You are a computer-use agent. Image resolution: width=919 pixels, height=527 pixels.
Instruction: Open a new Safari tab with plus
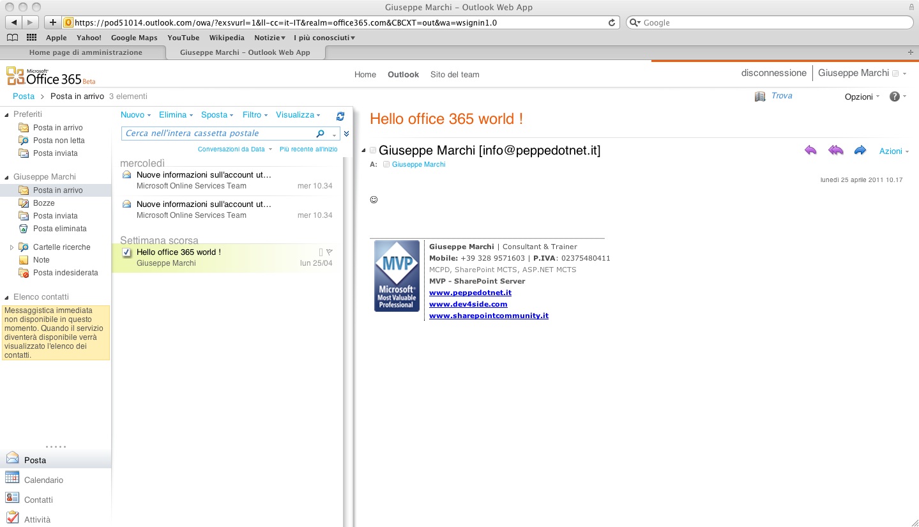910,52
